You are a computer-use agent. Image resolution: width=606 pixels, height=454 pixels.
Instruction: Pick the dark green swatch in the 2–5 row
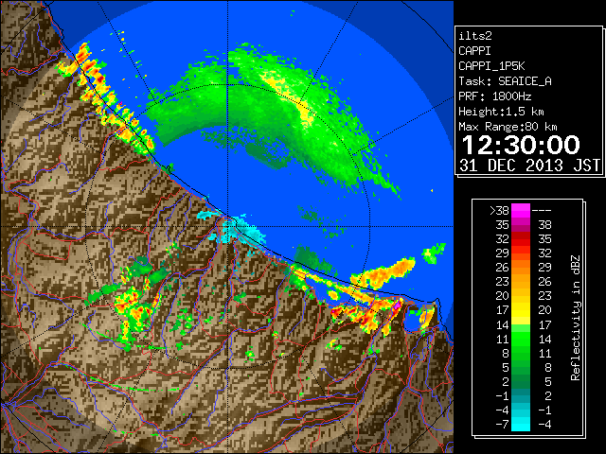(521, 381)
